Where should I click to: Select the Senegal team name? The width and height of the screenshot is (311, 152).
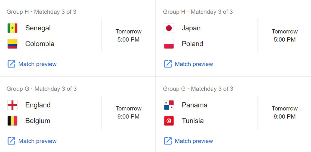[x=38, y=28]
